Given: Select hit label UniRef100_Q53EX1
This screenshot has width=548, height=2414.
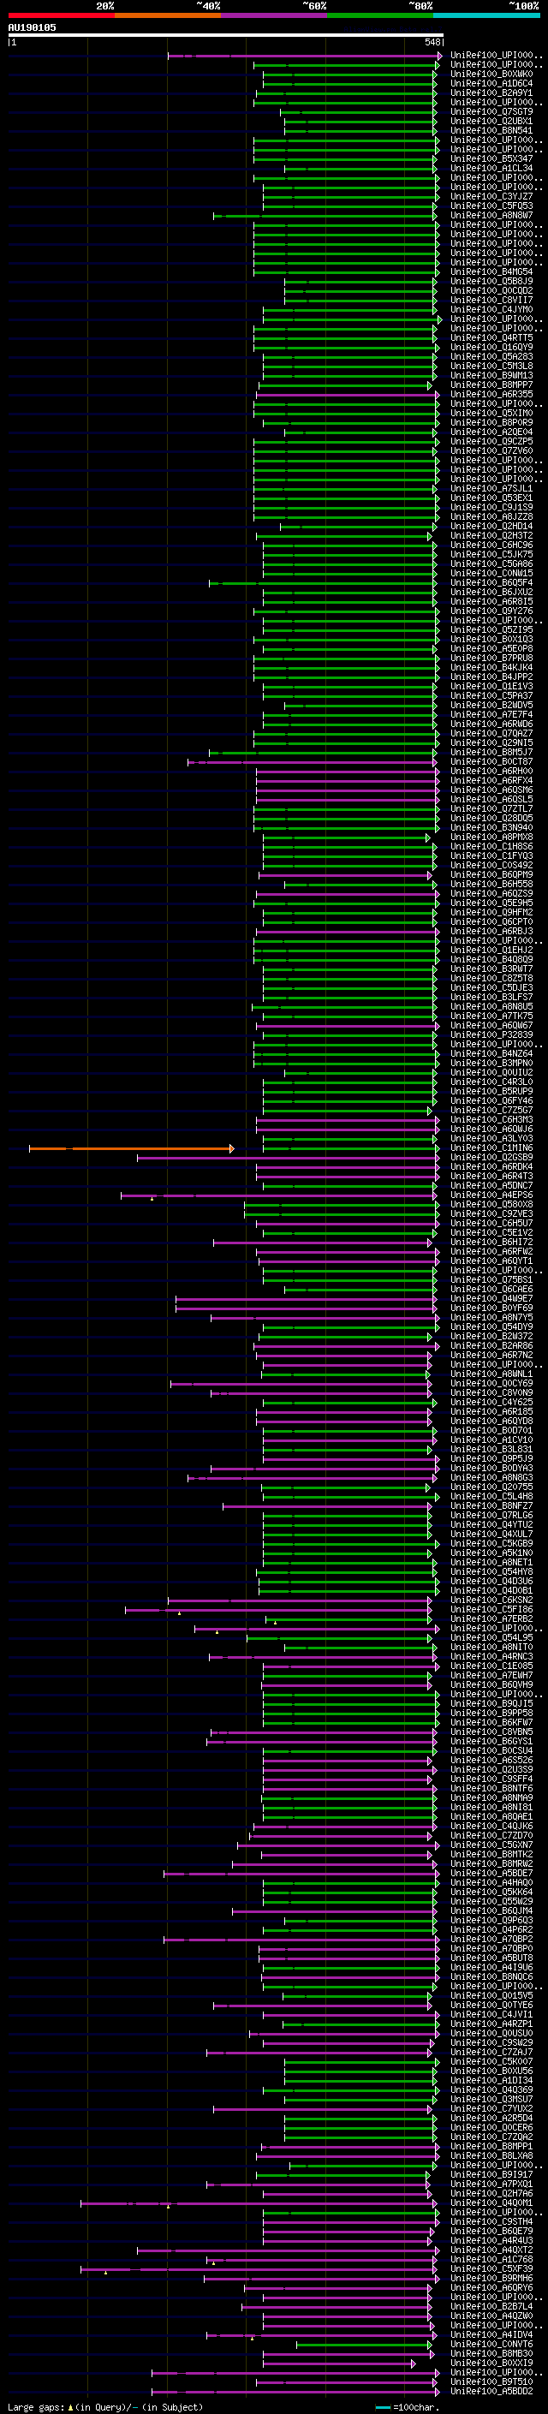Looking at the screenshot, I should (x=491, y=498).
